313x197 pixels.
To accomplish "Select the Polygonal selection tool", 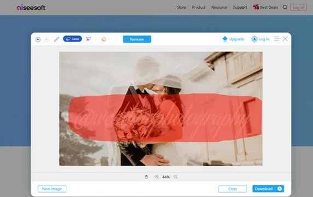I will click(88, 39).
